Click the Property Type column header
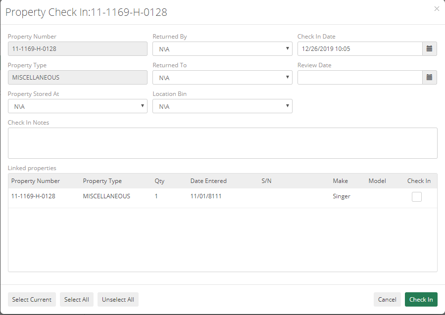 point(102,181)
